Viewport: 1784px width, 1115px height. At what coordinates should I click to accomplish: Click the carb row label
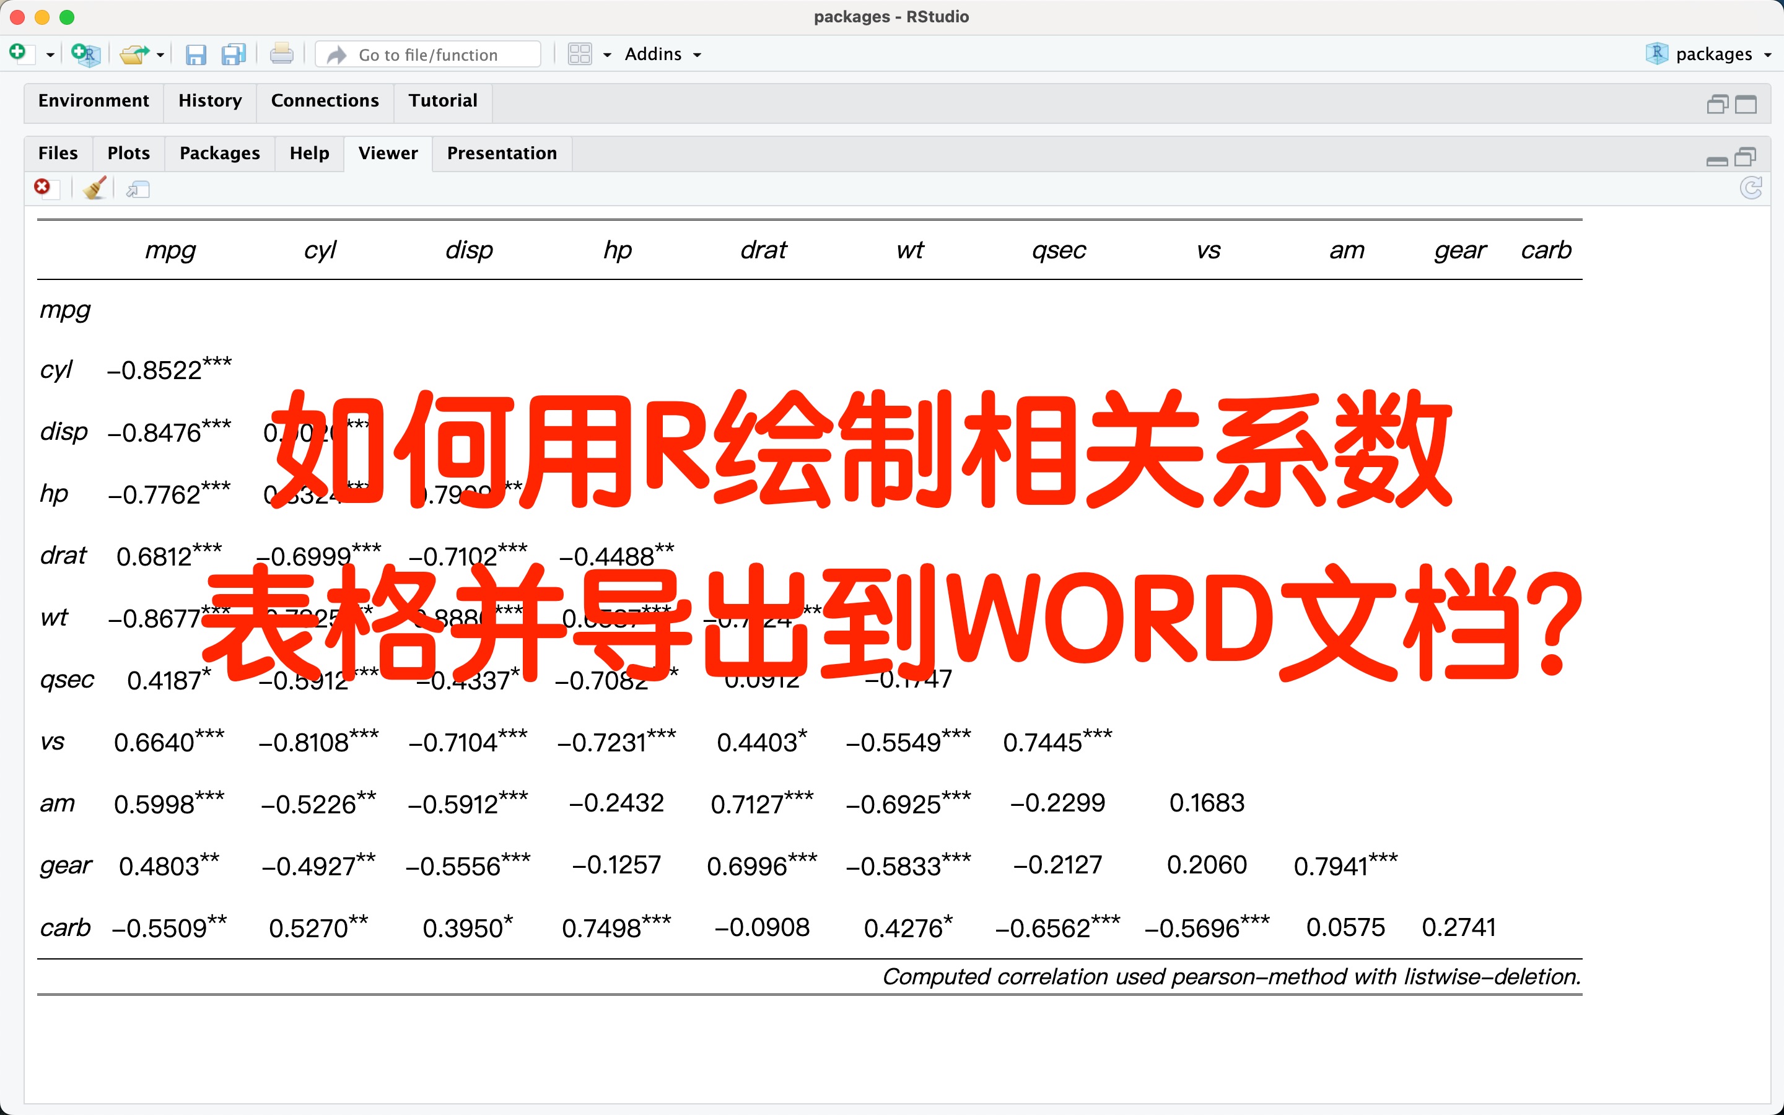(x=66, y=927)
